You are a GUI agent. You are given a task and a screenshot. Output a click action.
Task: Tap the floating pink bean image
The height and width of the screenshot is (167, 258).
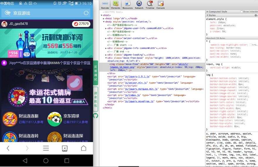point(75,83)
